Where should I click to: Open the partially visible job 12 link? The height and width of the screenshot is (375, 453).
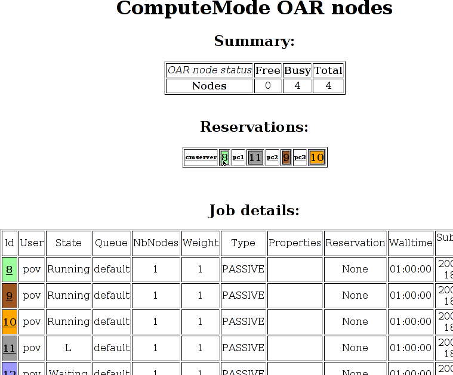coord(10,372)
